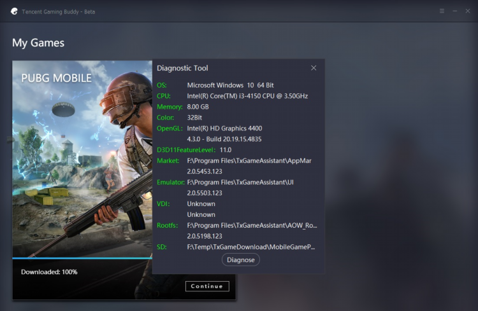Click Continue on PUBG MOBILE card

tap(207, 286)
